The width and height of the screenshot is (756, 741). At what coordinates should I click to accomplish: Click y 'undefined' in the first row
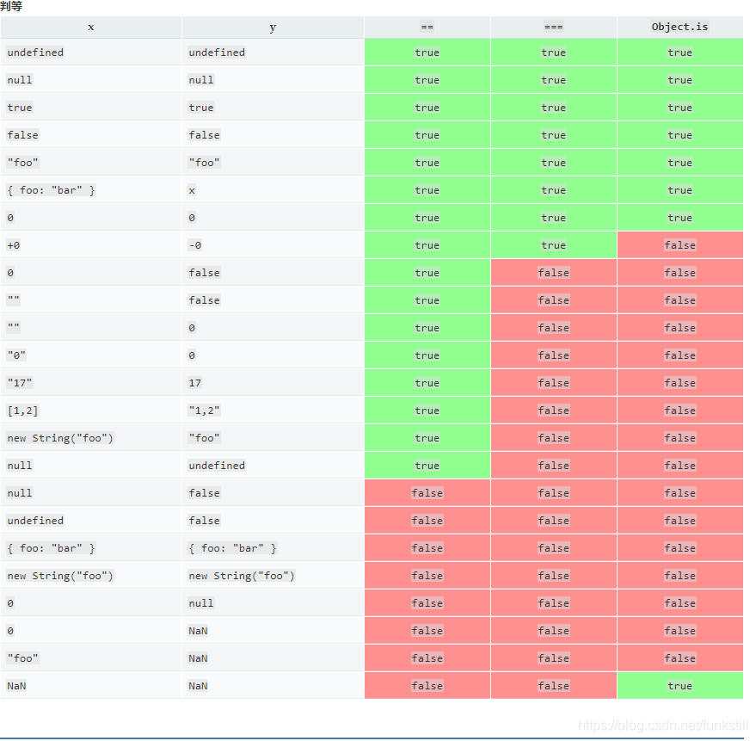point(217,52)
